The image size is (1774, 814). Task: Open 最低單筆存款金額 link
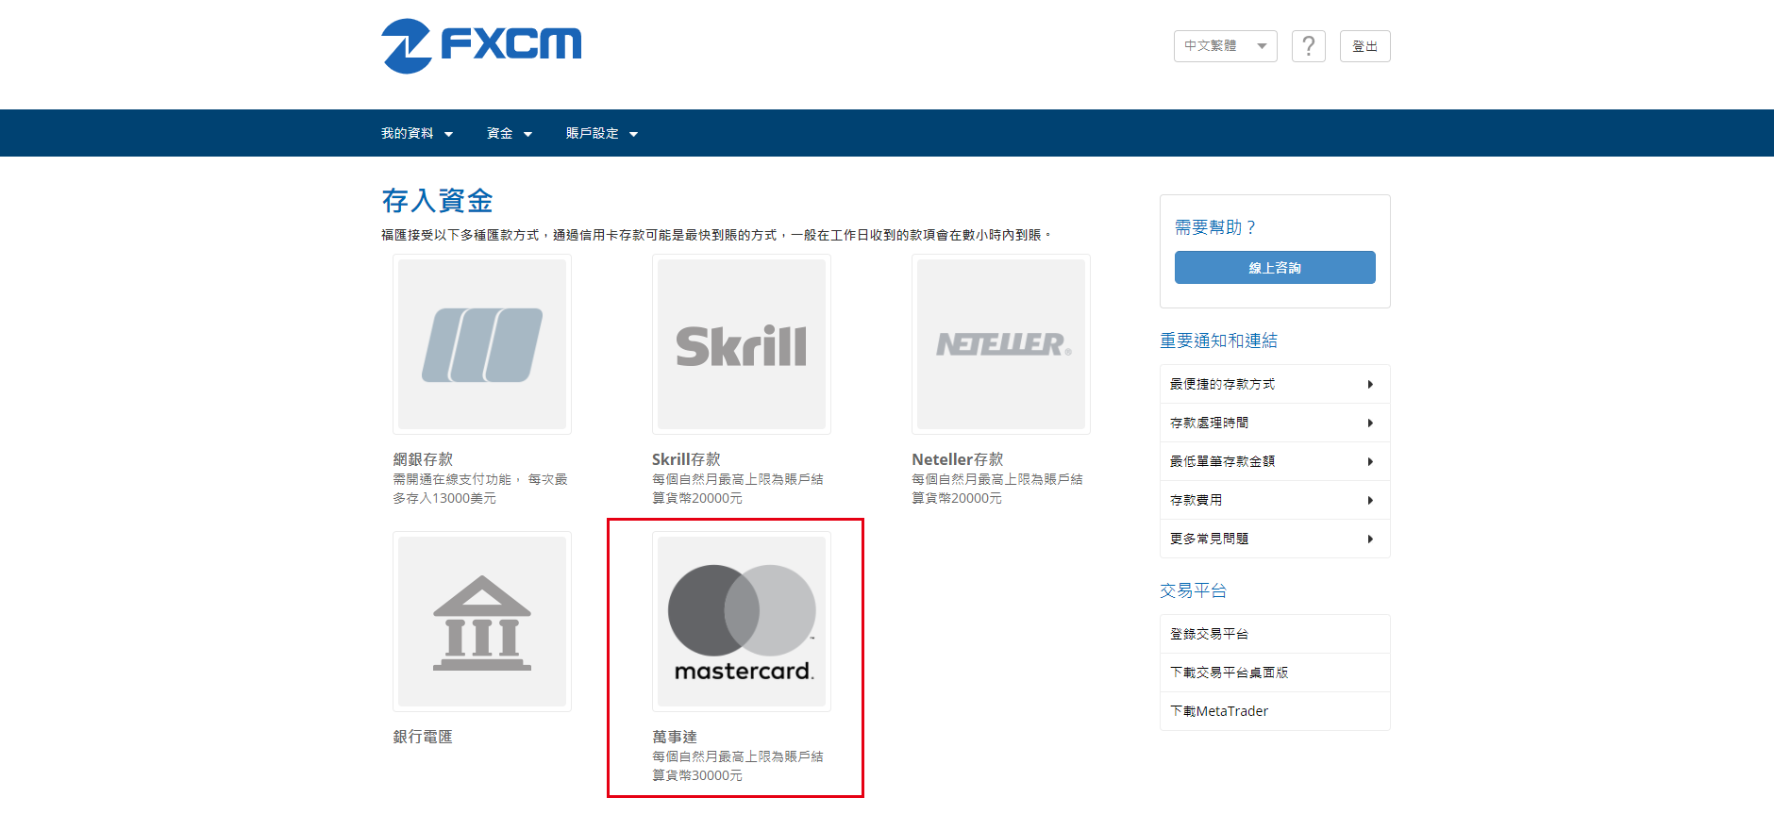pos(1275,461)
